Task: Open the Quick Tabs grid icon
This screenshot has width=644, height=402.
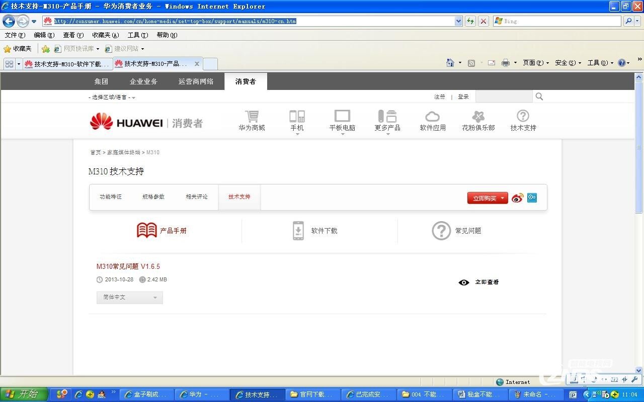Action: click(x=9, y=64)
